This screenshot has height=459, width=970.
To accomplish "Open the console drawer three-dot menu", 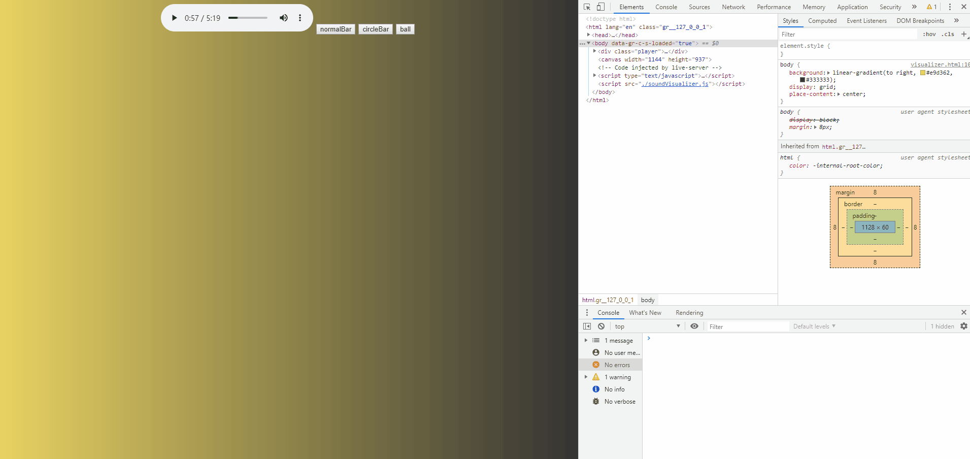I will pyautogui.click(x=587, y=313).
